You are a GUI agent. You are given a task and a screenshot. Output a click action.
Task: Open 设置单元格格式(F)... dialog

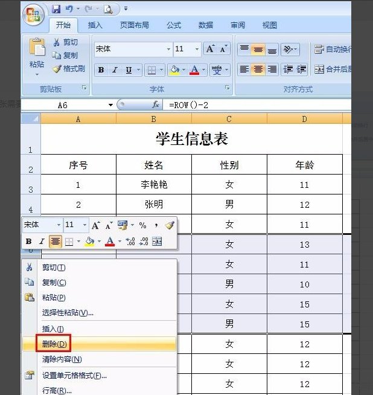click(x=100, y=376)
